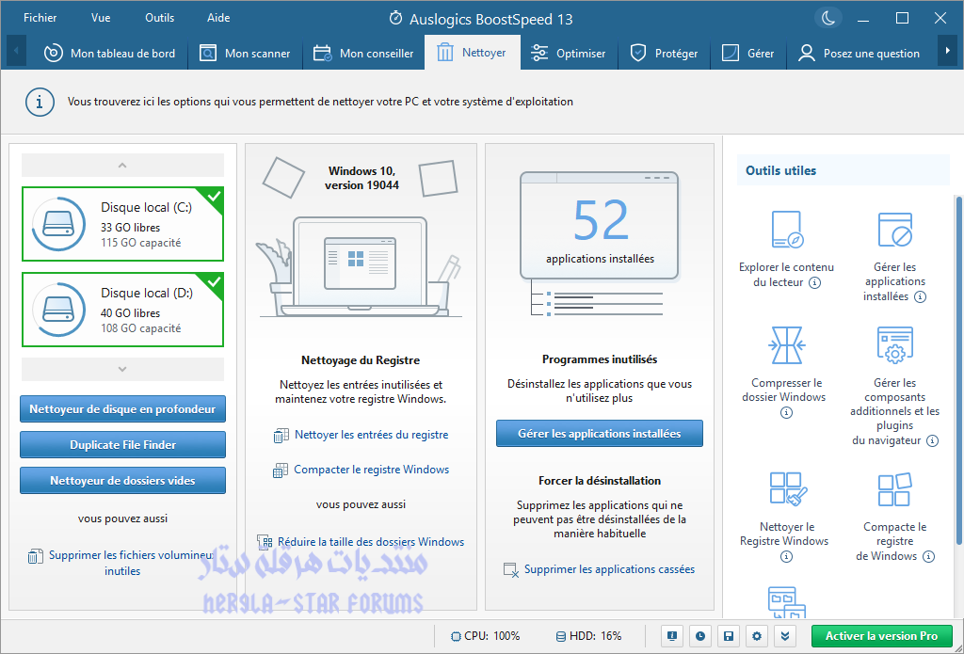The width and height of the screenshot is (964, 654).
Task: Click the 52 applications installées window graphic
Action: (x=600, y=226)
